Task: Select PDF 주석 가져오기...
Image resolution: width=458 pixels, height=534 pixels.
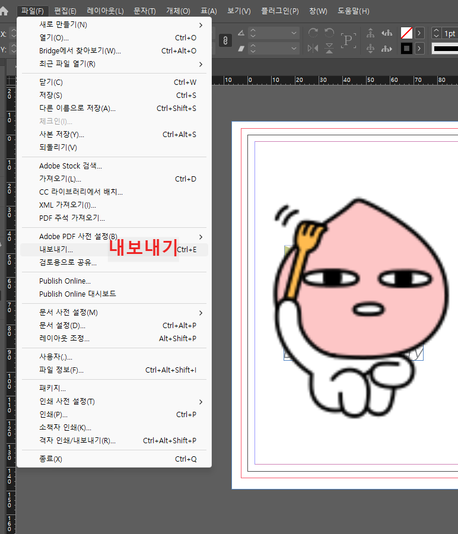Action: click(x=114, y=218)
